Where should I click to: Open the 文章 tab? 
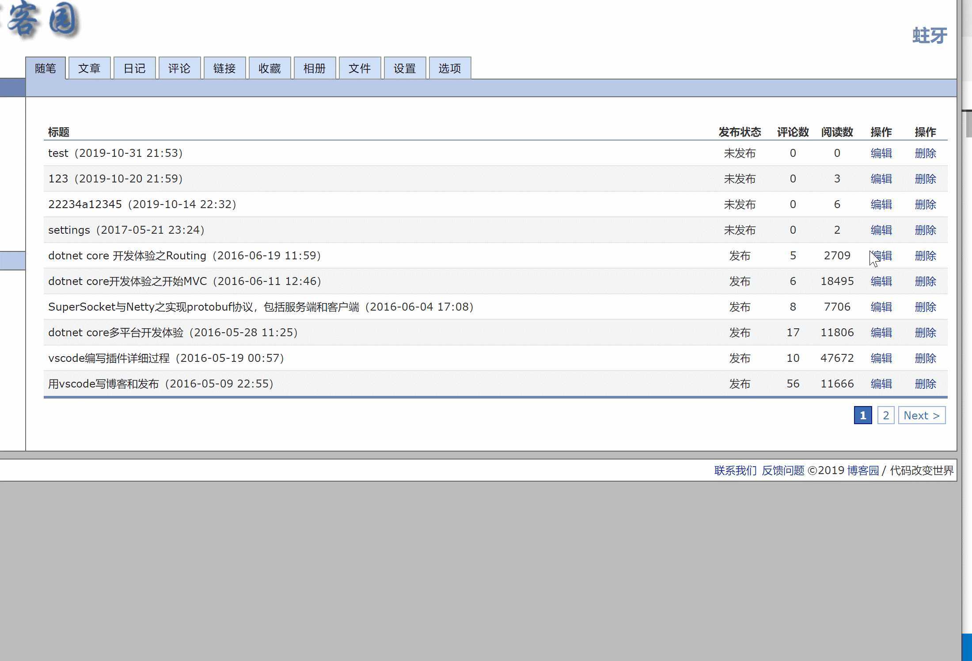pos(89,68)
